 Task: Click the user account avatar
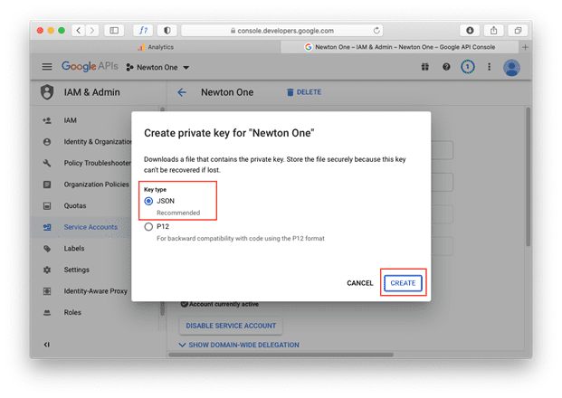(511, 67)
